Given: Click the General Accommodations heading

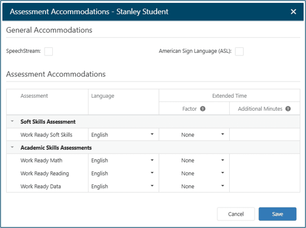Looking at the screenshot, I should point(49,30).
